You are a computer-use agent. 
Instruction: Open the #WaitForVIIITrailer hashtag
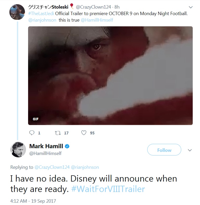pyautogui.click(x=108, y=189)
